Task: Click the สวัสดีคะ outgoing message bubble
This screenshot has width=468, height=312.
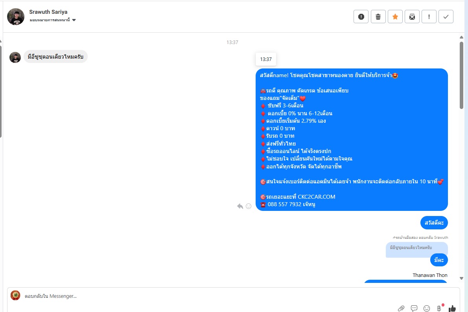Action: (x=434, y=223)
